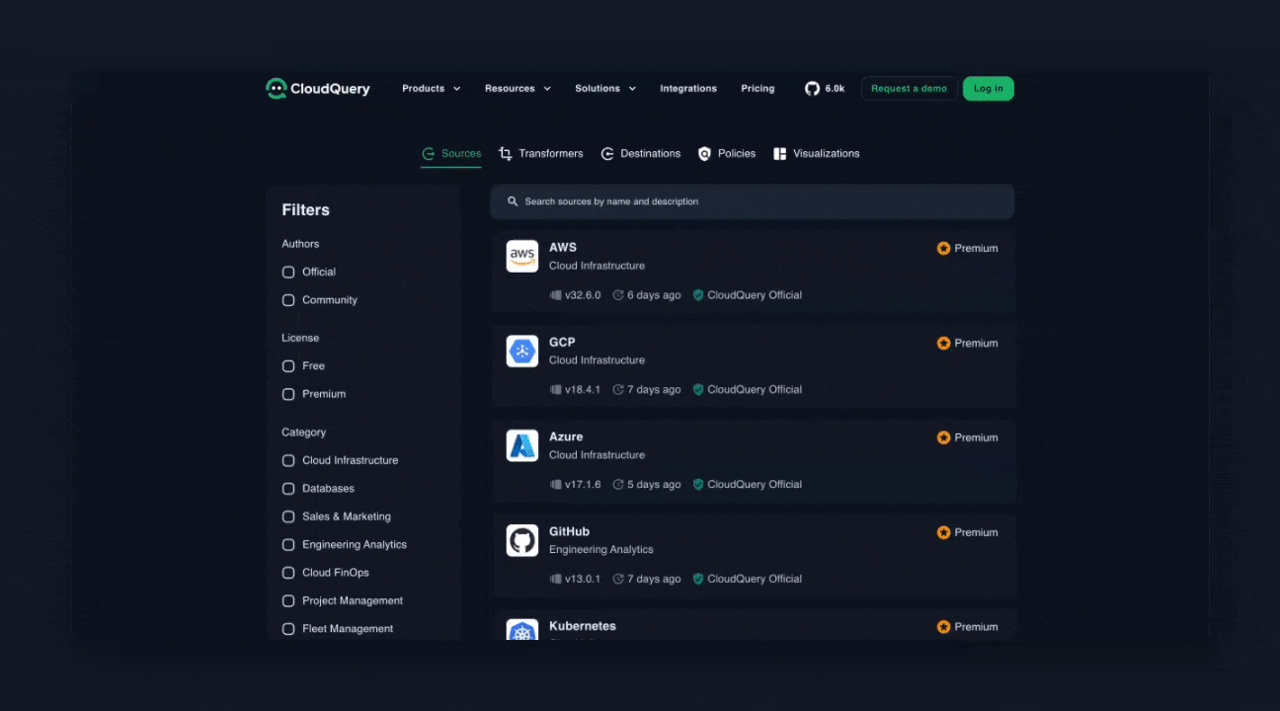The image size is (1280, 711).
Task: Click the GitHub row 7 days ago text
Action: click(654, 580)
